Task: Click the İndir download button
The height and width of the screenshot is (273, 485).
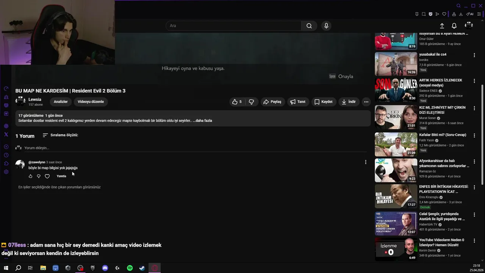Action: pos(349,102)
